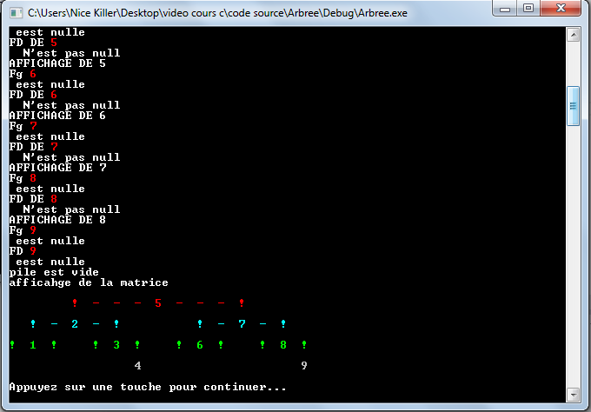Click the red root node 5 in the tree
Screen dimensions: 591x412
(x=158, y=303)
